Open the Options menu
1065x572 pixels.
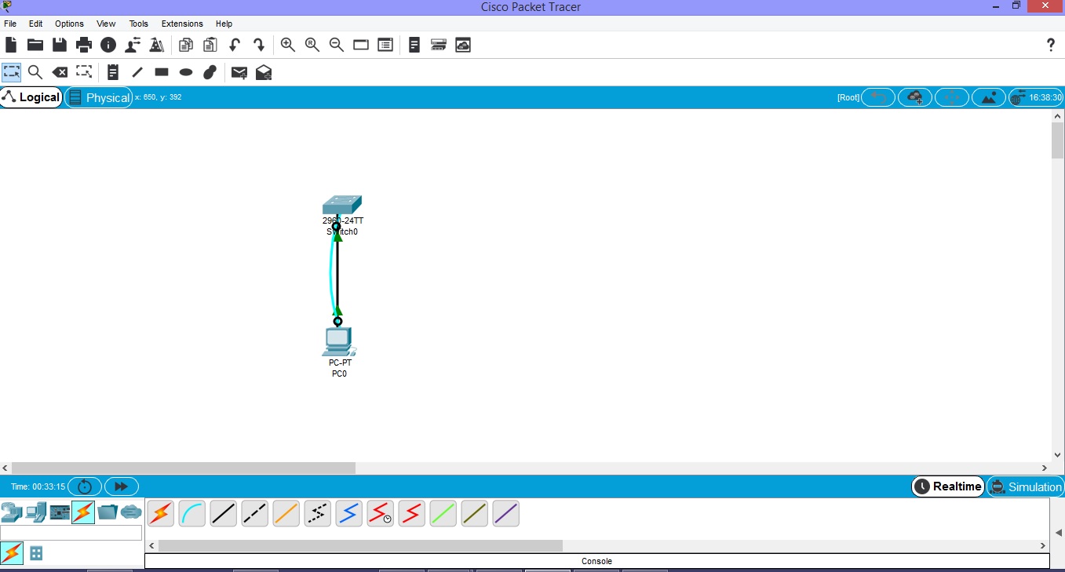click(69, 24)
